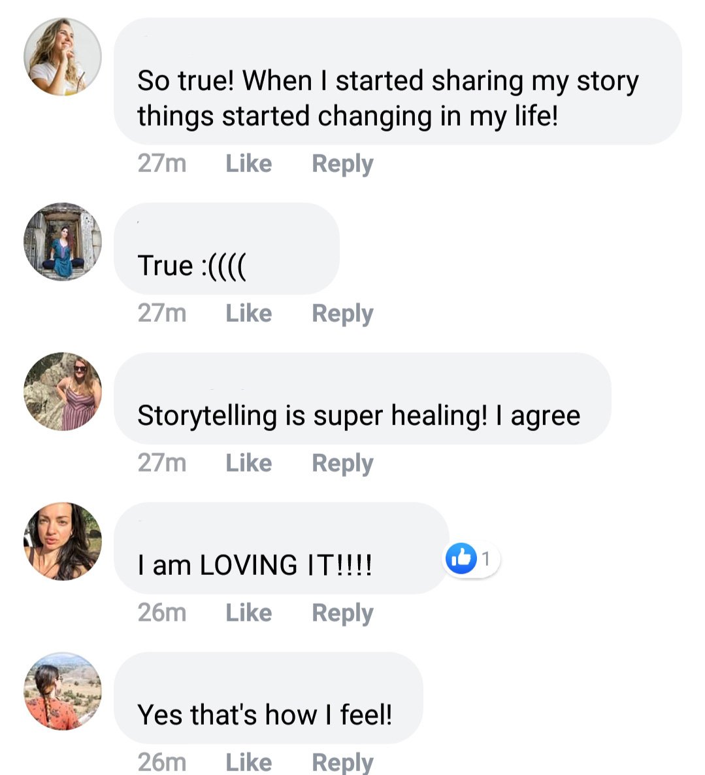Reply to the 'True :((((' comment
Viewport: 705px width, 775px height.
(x=342, y=315)
